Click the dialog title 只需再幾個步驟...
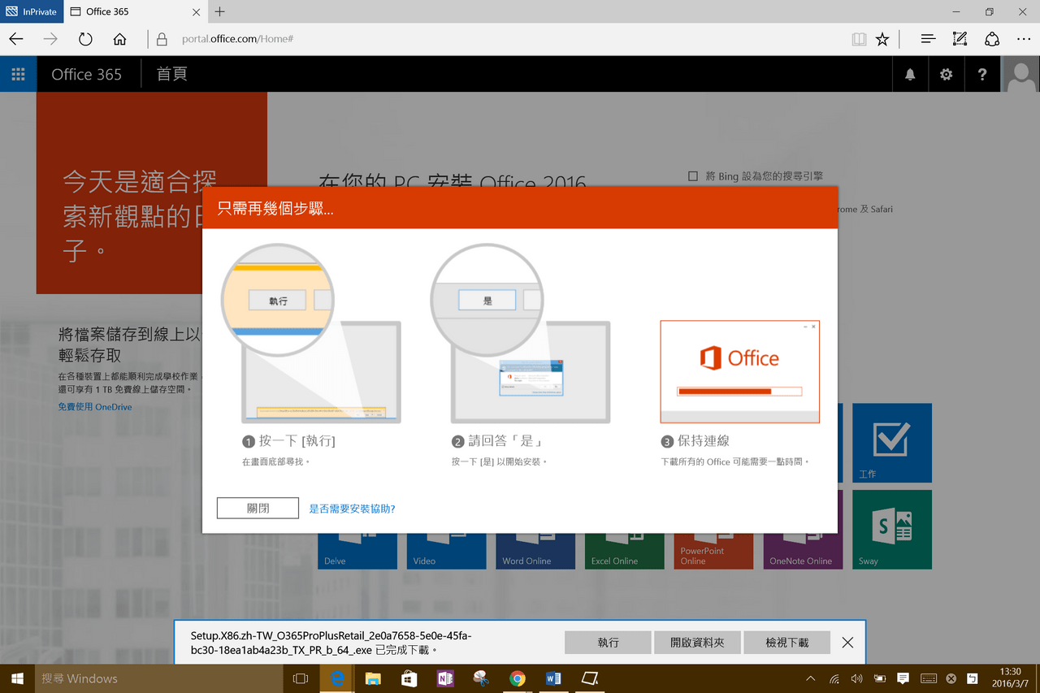This screenshot has width=1040, height=693. click(275, 209)
